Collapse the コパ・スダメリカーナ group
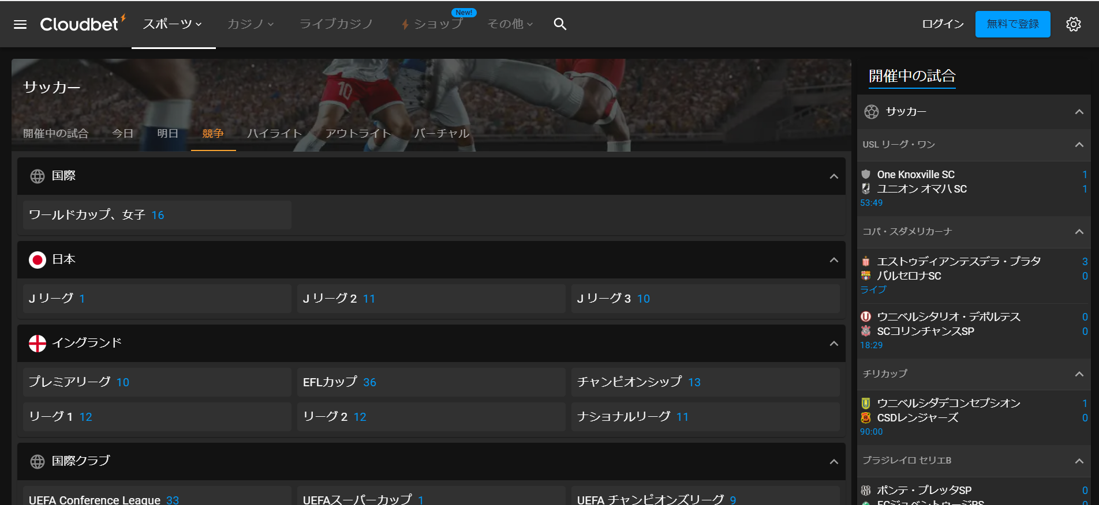The image size is (1099, 505). pos(1079,232)
